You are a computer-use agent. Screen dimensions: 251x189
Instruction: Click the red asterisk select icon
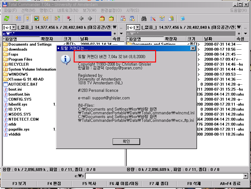point(69,18)
